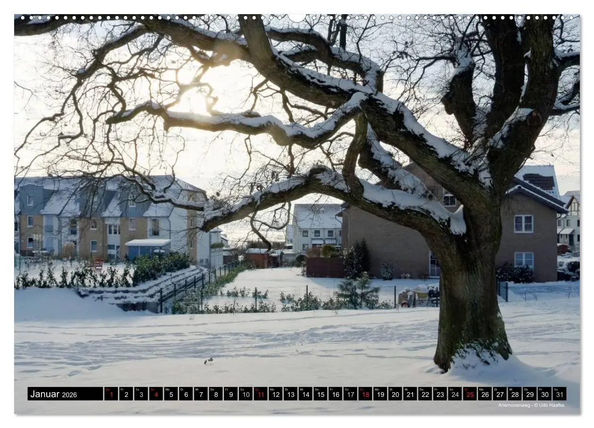Click date cell 30

coord(544,394)
